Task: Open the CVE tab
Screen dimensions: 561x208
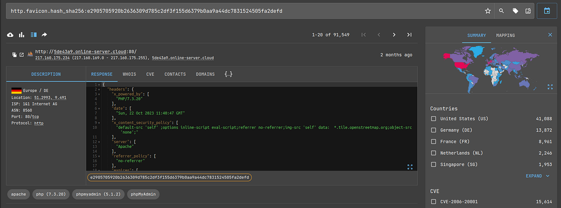Action: [x=150, y=74]
